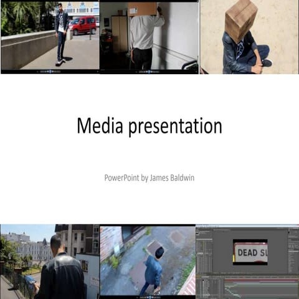299x299 pixels.
Task: Click the "PowerPoint by James Baldwin" subtitle
Action: point(149,178)
